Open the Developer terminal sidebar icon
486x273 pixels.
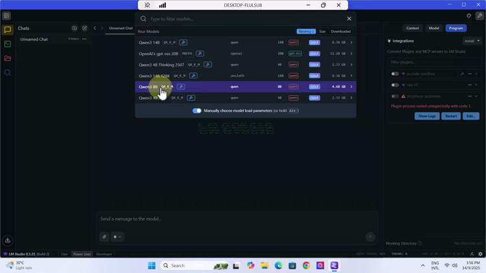click(7, 44)
